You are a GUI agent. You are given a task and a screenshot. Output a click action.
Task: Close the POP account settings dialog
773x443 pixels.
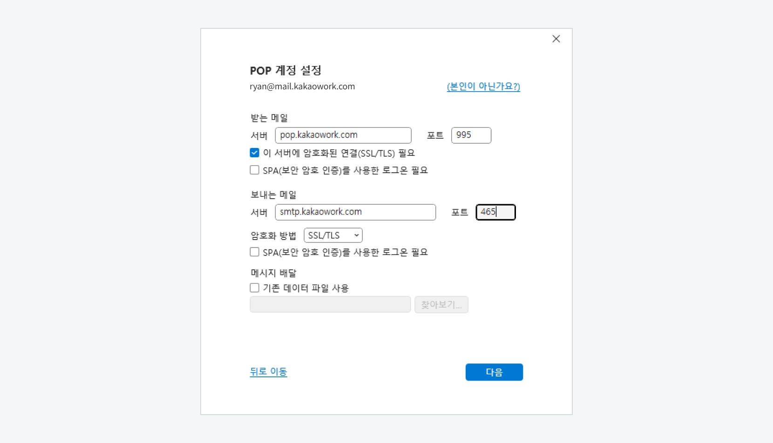(x=556, y=39)
